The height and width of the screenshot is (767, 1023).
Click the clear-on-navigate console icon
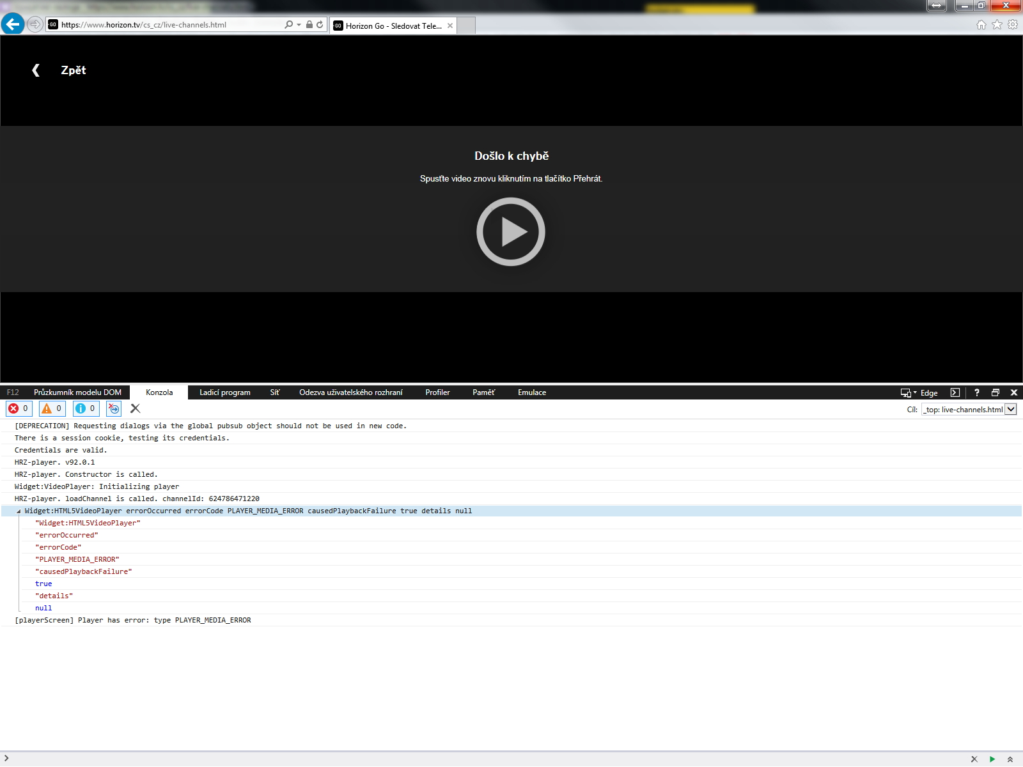[x=114, y=408]
